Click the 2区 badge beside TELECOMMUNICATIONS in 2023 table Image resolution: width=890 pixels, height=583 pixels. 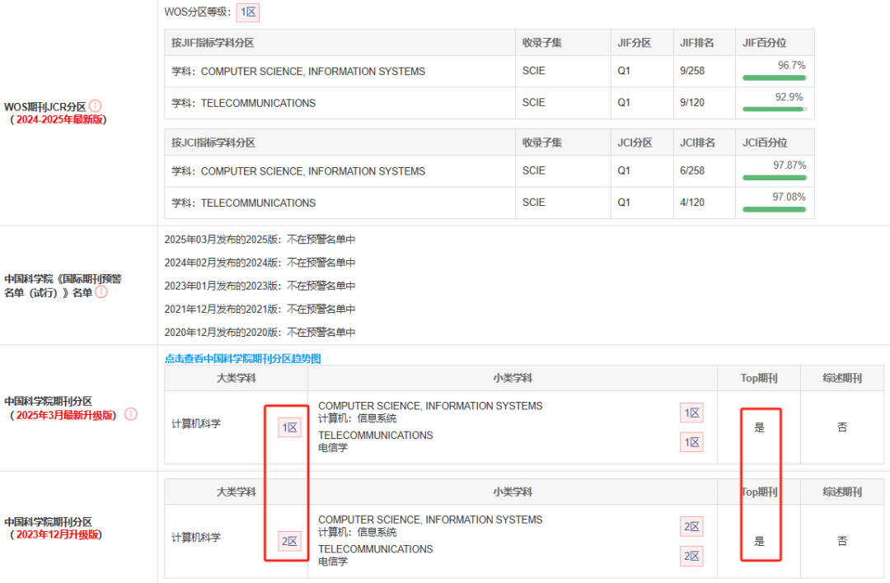[691, 556]
